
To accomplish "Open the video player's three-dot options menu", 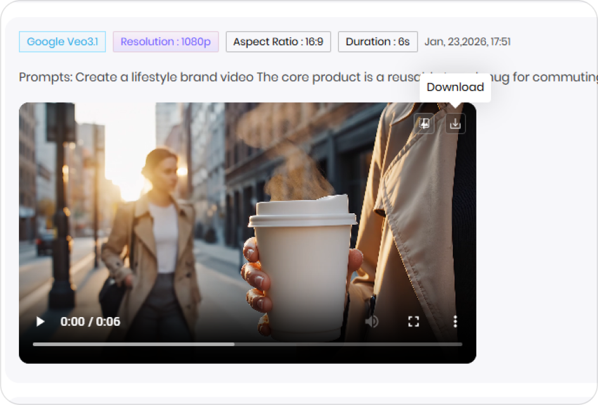I will [454, 321].
